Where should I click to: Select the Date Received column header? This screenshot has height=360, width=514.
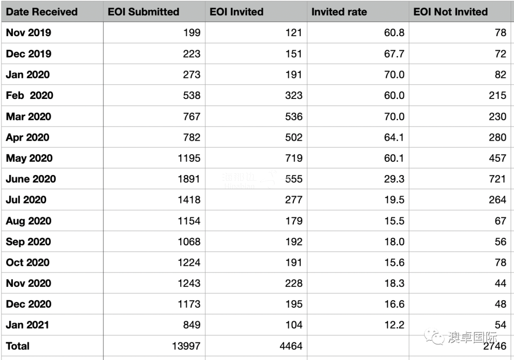pos(42,12)
